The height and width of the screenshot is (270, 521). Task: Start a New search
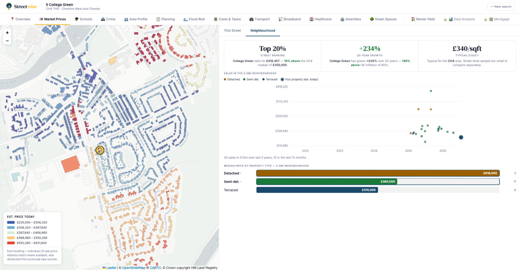501,6
